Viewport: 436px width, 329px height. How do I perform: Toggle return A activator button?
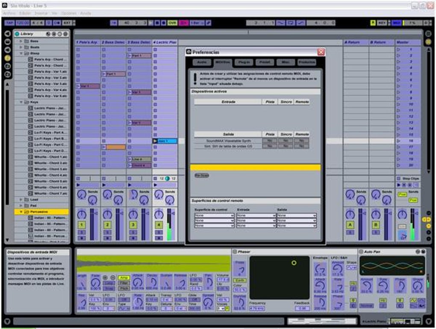(350, 225)
